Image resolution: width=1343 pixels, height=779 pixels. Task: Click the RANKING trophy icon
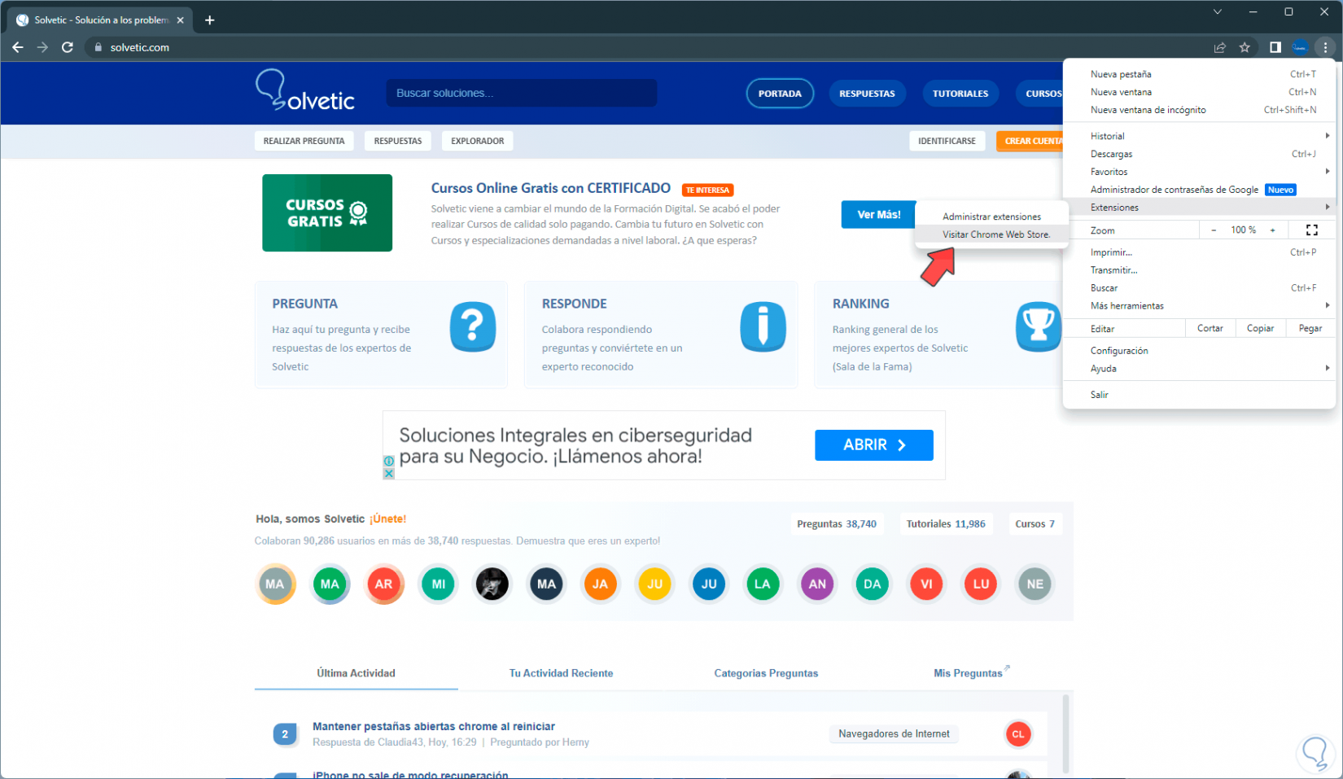[x=1039, y=326]
